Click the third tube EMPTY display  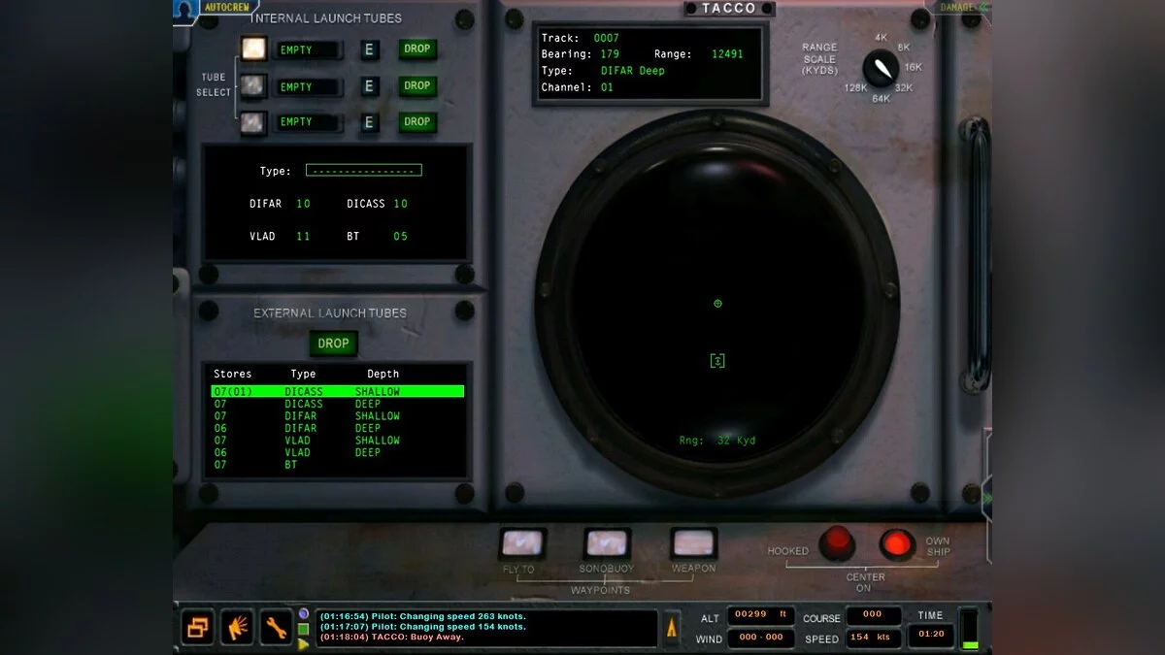308,122
